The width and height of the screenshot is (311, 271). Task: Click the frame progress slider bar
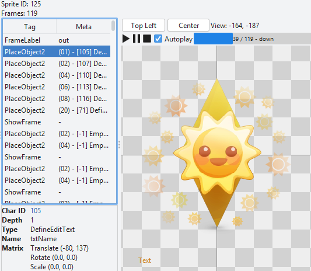tap(252, 39)
